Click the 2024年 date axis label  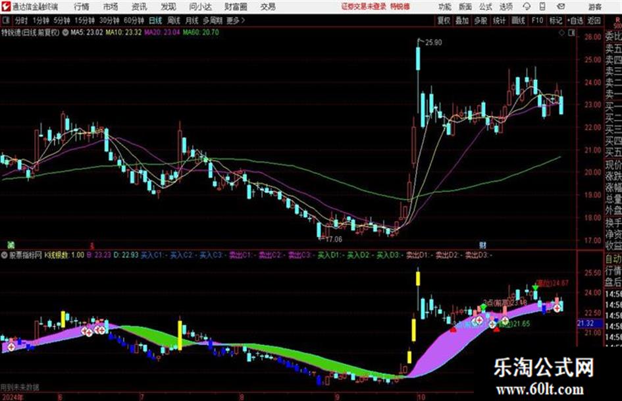point(12,397)
